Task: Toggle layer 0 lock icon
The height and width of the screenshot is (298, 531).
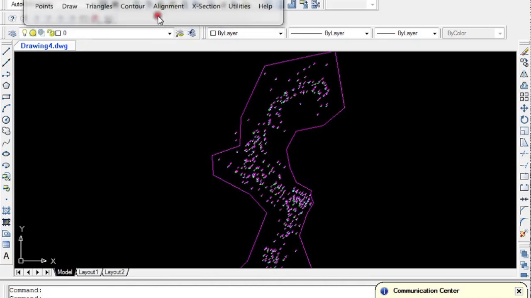Action: pyautogui.click(x=51, y=33)
